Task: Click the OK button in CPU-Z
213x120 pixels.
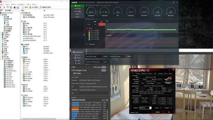Action: tap(169, 112)
